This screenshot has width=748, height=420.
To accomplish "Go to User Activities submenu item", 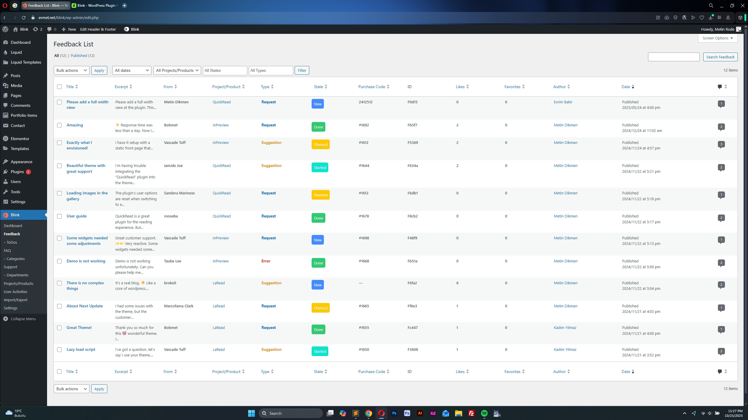I will [15, 292].
